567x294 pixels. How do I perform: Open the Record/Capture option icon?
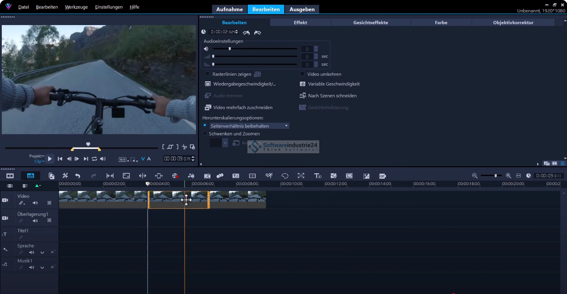click(x=175, y=176)
